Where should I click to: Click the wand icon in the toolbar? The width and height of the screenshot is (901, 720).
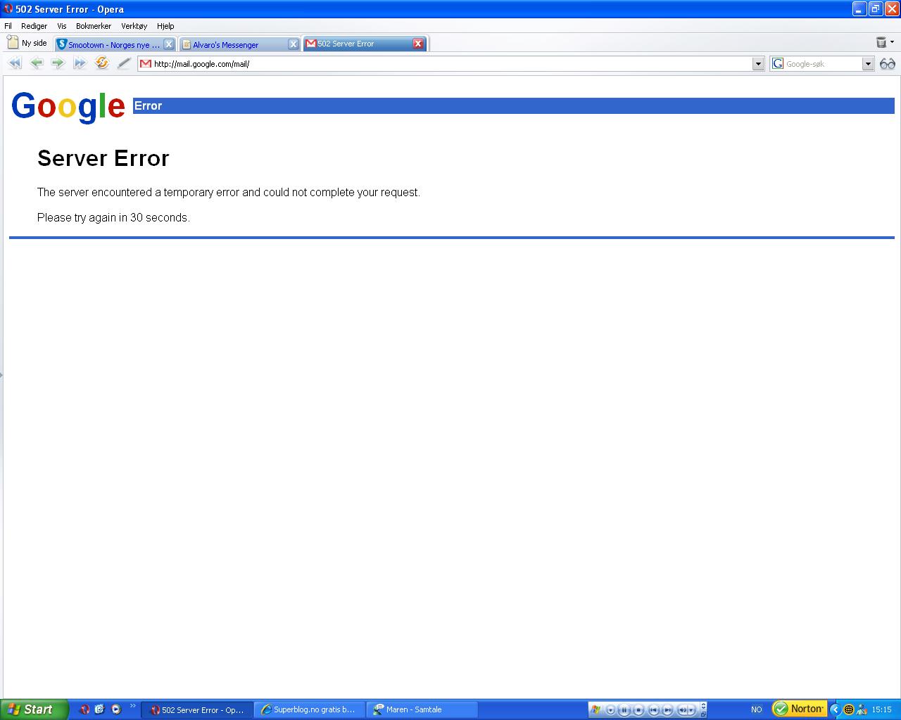coord(124,63)
